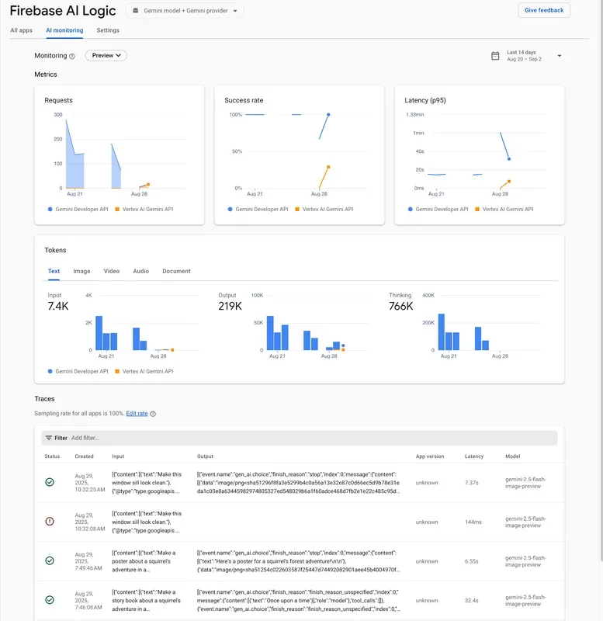Click the Edit rate link
This screenshot has width=603, height=621.
click(x=137, y=414)
